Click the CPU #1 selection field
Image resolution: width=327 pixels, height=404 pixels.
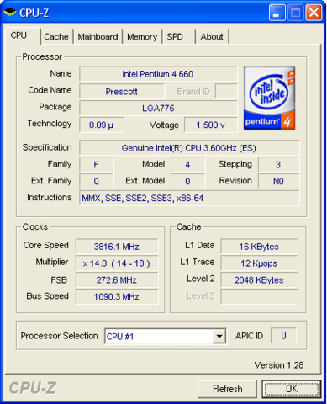tap(166, 336)
